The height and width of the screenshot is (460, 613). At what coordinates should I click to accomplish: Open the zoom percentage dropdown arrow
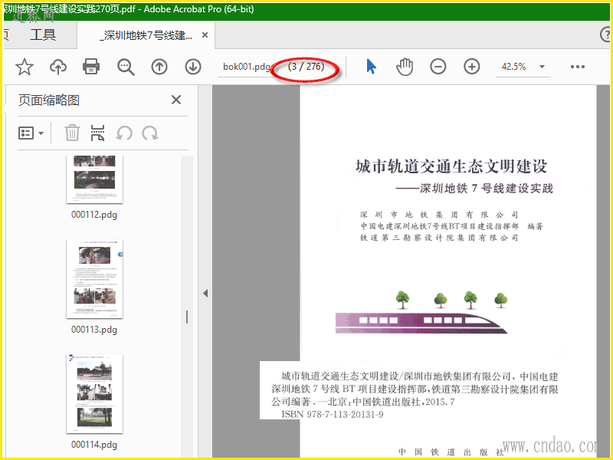click(543, 67)
